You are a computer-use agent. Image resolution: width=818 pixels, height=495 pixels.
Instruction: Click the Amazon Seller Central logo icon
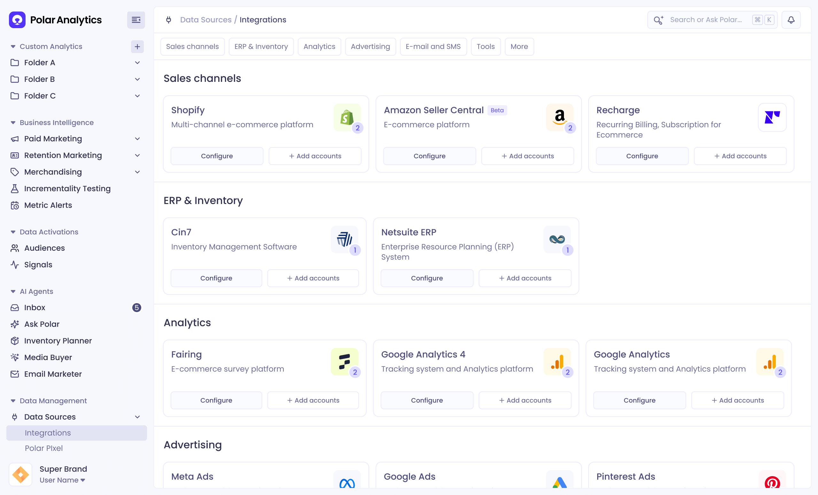560,117
